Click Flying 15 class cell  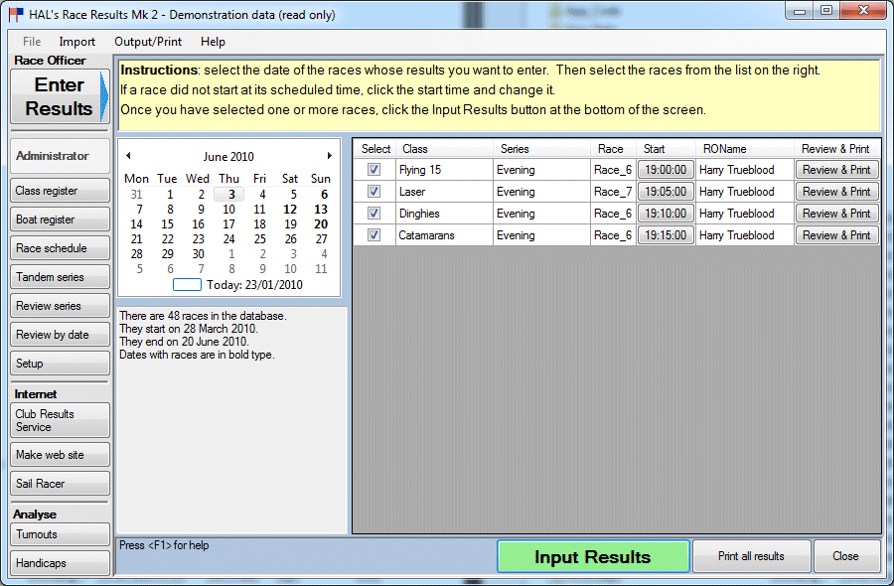444,169
